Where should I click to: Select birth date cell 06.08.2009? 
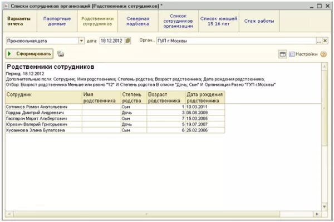(x=205, y=113)
